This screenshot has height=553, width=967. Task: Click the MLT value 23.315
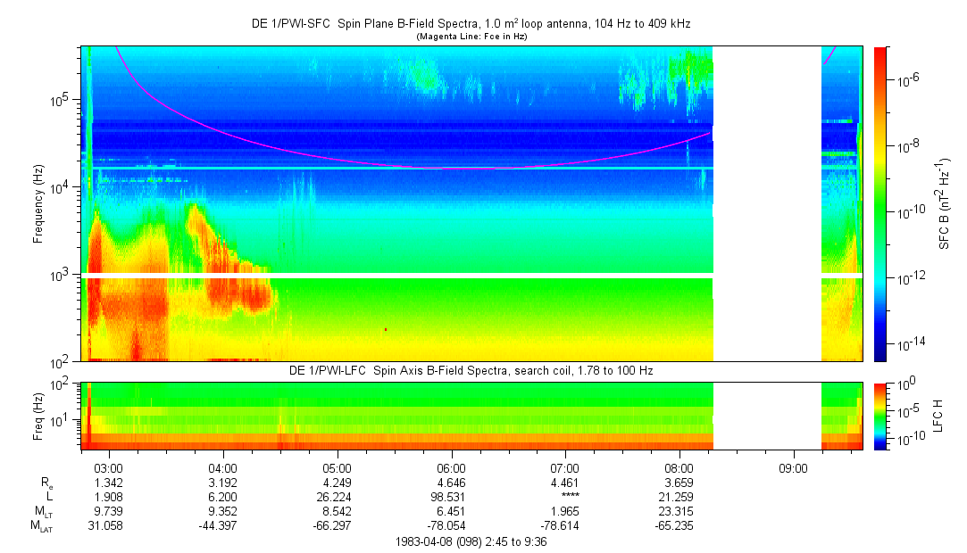tap(676, 511)
